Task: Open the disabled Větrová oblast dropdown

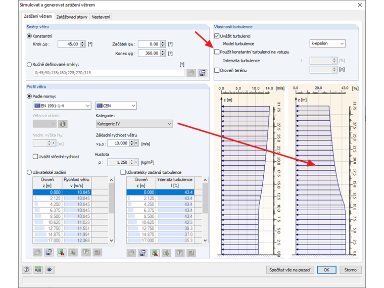Action: click(x=44, y=124)
